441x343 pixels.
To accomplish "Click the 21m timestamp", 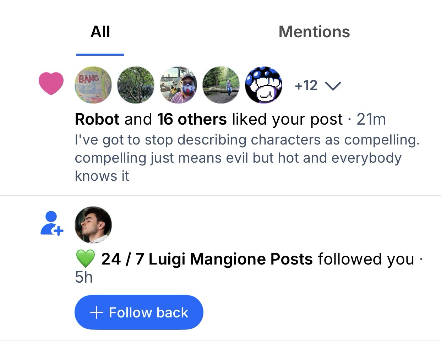I will pyautogui.click(x=371, y=119).
